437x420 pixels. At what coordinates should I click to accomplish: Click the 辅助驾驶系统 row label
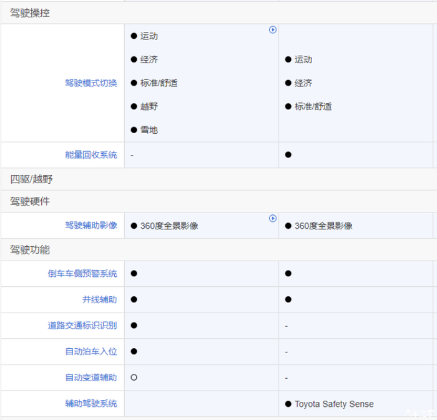tap(91, 404)
